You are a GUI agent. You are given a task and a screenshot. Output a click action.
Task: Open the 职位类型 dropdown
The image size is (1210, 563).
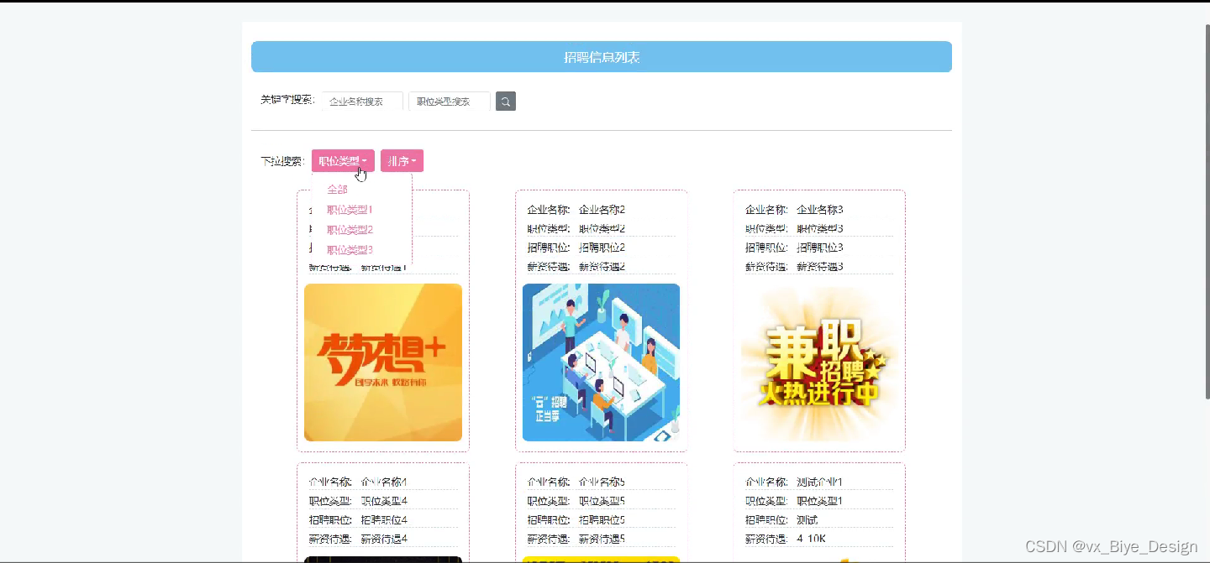(x=343, y=161)
